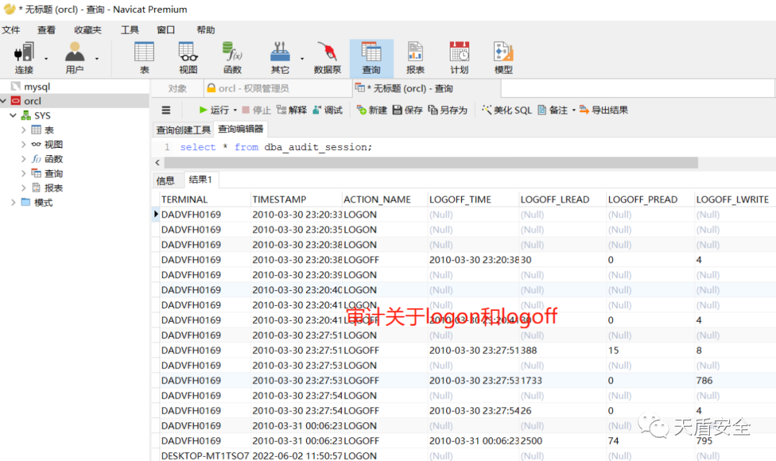The height and width of the screenshot is (461, 776).
Task: Switch to the 查询创建工具 tab
Action: [183, 130]
